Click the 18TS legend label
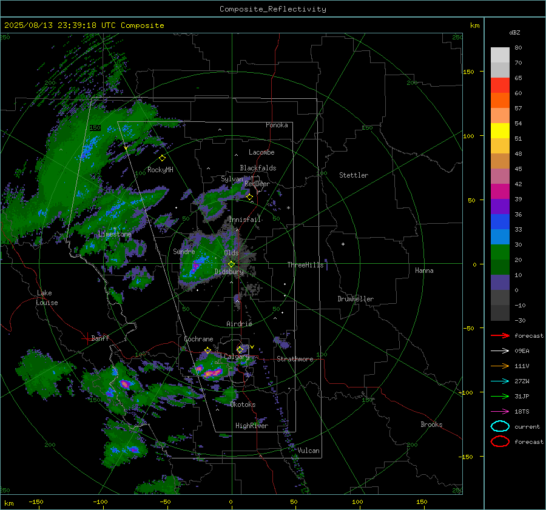The width and height of the screenshot is (546, 510). (x=522, y=412)
